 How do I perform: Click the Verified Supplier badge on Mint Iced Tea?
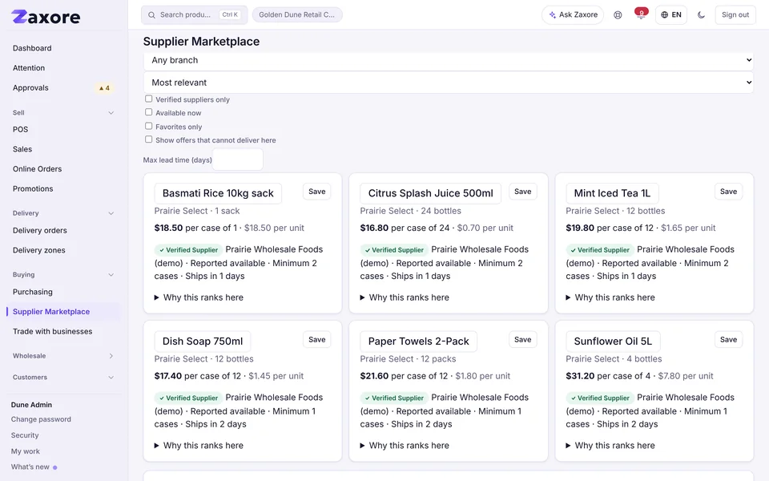tap(600, 250)
